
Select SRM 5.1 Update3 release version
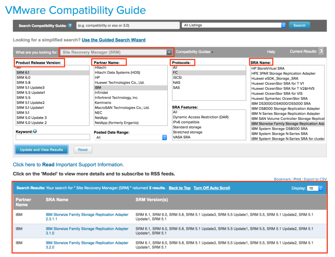coord(53,88)
